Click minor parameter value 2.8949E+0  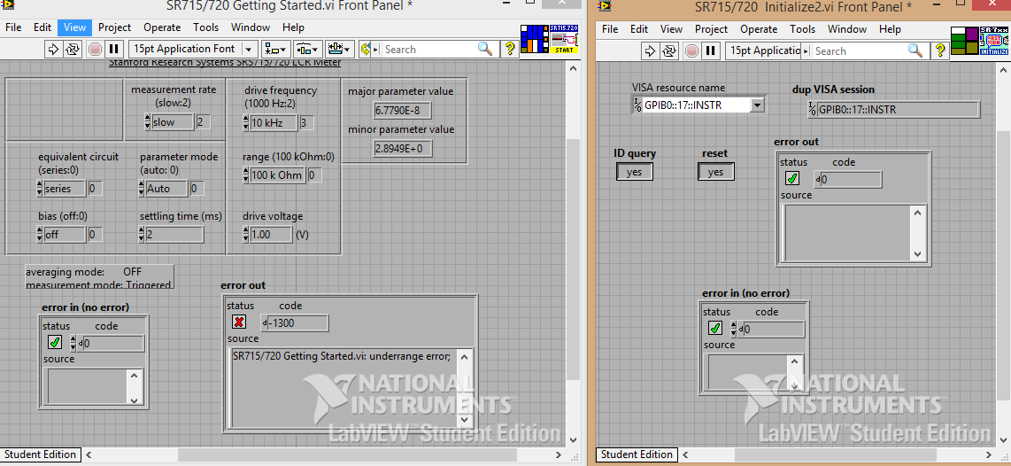pyautogui.click(x=402, y=149)
